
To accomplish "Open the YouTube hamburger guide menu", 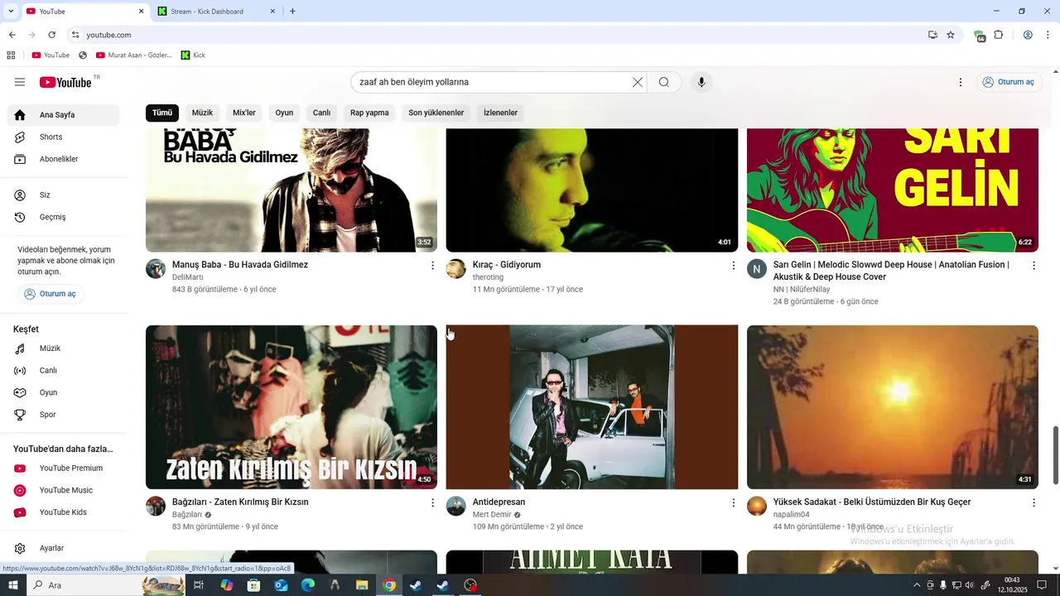I will 20,82.
